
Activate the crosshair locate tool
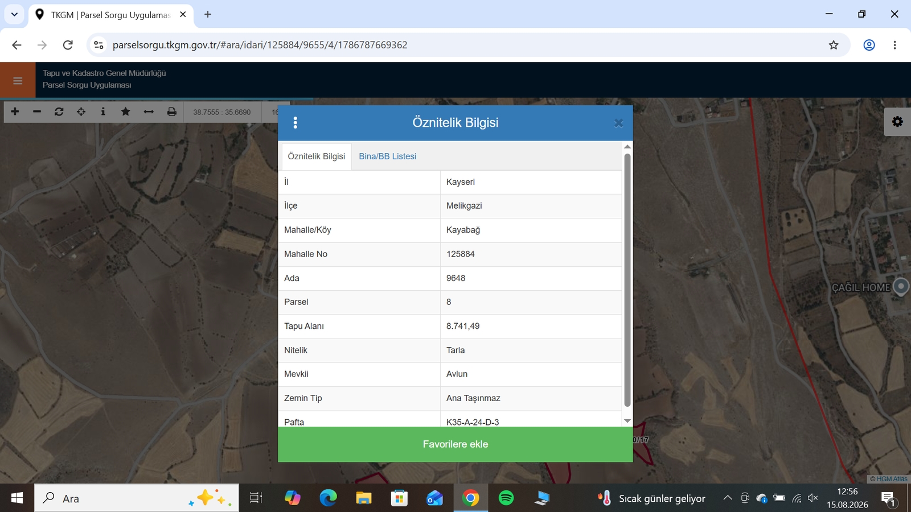81,112
